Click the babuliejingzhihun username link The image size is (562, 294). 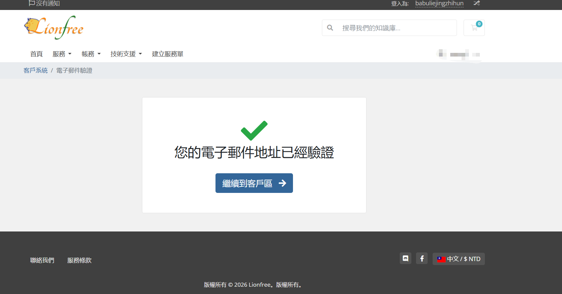click(439, 3)
